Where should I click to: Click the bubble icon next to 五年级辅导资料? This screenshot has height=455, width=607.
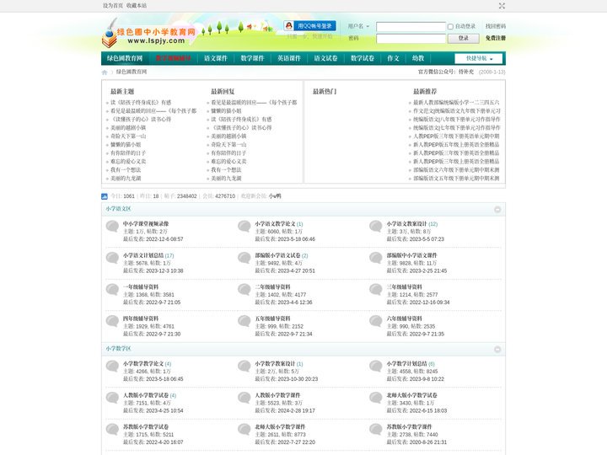244,321
